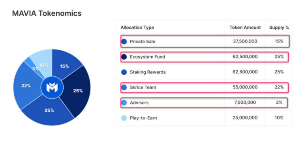Click the 22% pie slice
This screenshot has width=308, height=147.
tap(26, 86)
